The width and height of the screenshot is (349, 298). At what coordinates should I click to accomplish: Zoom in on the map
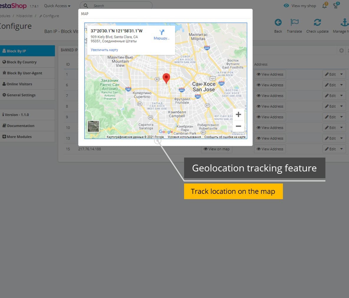pyautogui.click(x=238, y=114)
